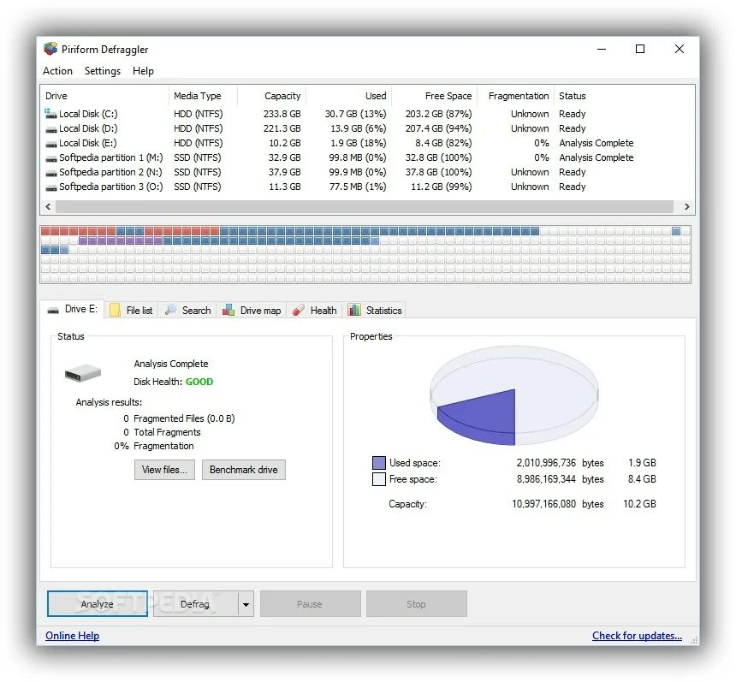Click the Analyze button

pyautogui.click(x=98, y=604)
